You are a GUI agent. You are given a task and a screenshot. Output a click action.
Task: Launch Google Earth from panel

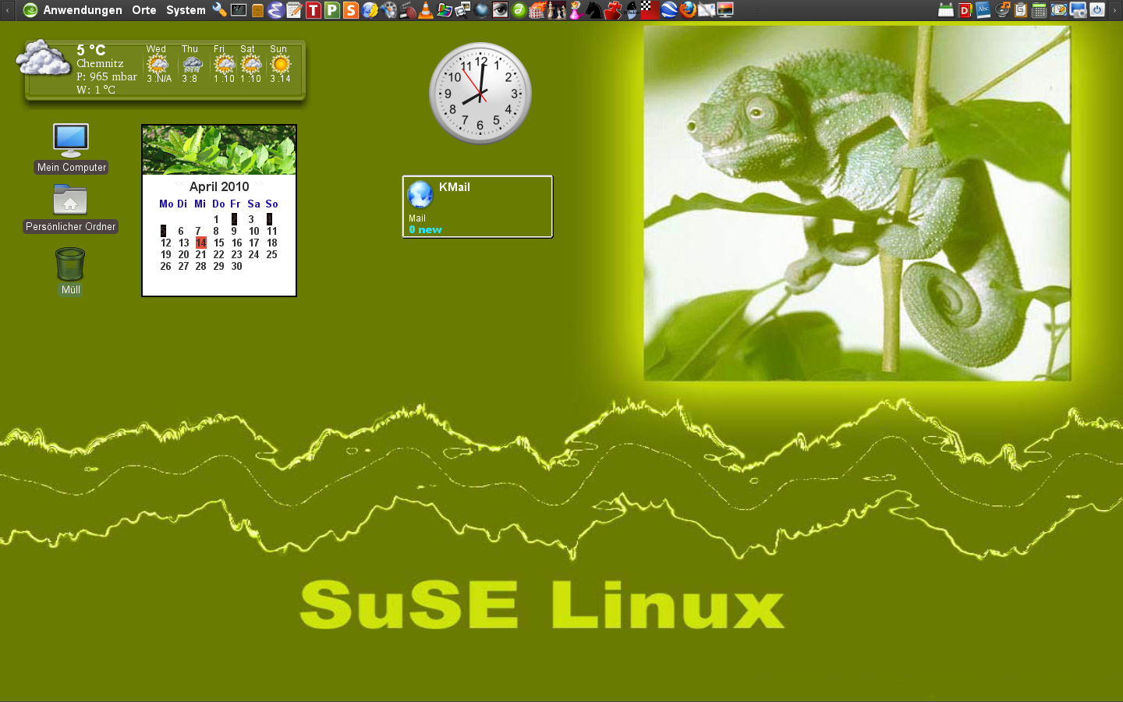click(x=669, y=10)
